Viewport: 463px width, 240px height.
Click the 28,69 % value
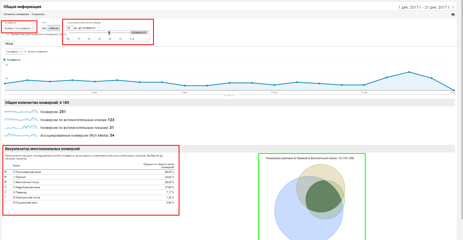coord(169,182)
